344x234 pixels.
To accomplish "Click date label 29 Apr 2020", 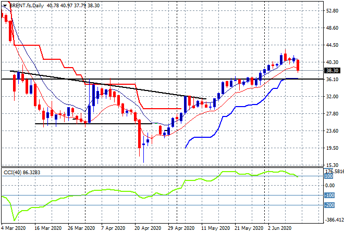I will point(181,228).
